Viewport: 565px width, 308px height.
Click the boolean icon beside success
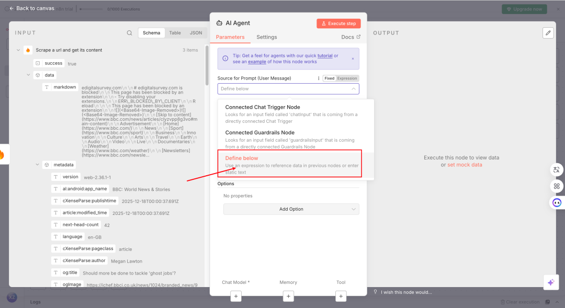click(38, 63)
